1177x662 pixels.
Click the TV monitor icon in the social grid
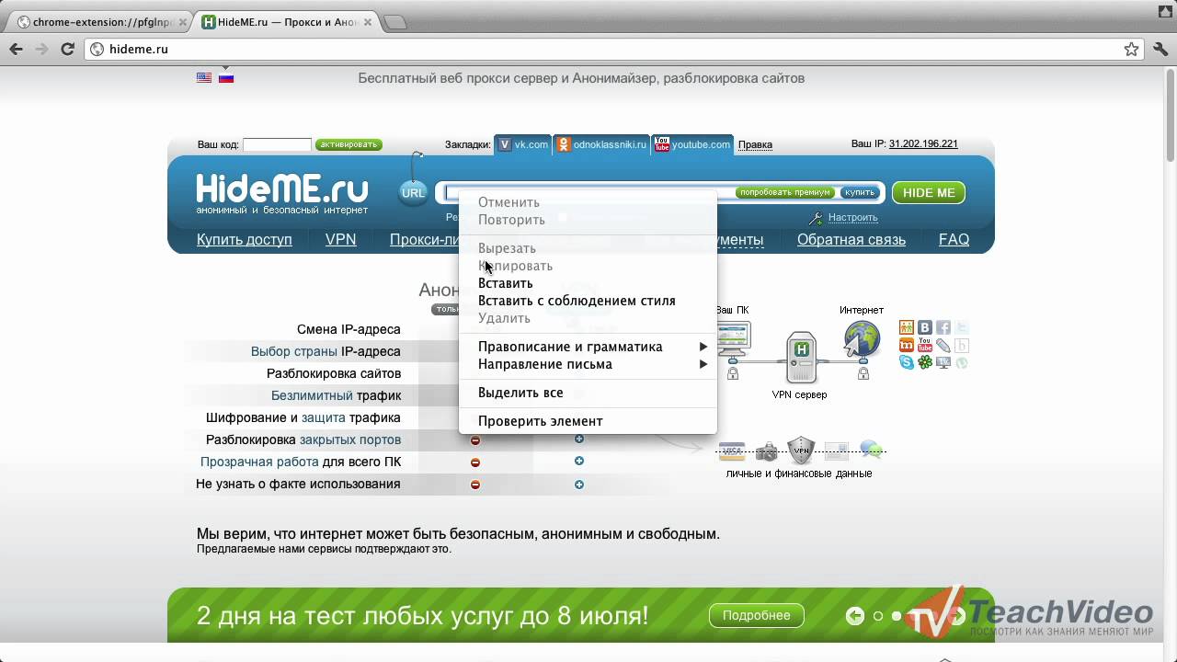point(943,362)
